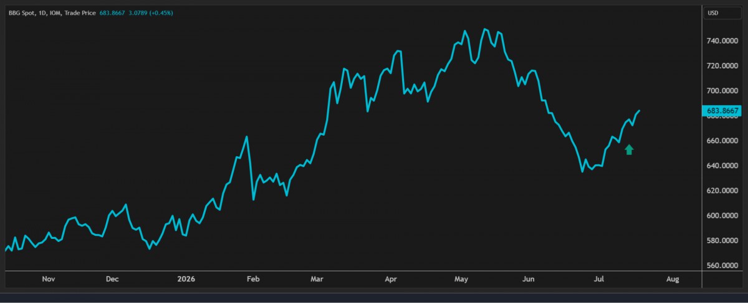Screen dimensions: 748x303
Task: Click the 720.0000 price axis label
Action: click(x=722, y=66)
